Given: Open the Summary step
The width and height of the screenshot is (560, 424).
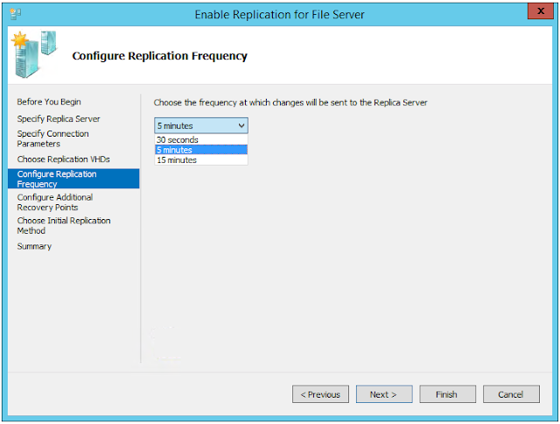Looking at the screenshot, I should 34,246.
